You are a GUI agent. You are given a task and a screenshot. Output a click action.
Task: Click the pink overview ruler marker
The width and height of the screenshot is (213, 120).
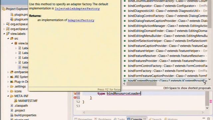211,101
